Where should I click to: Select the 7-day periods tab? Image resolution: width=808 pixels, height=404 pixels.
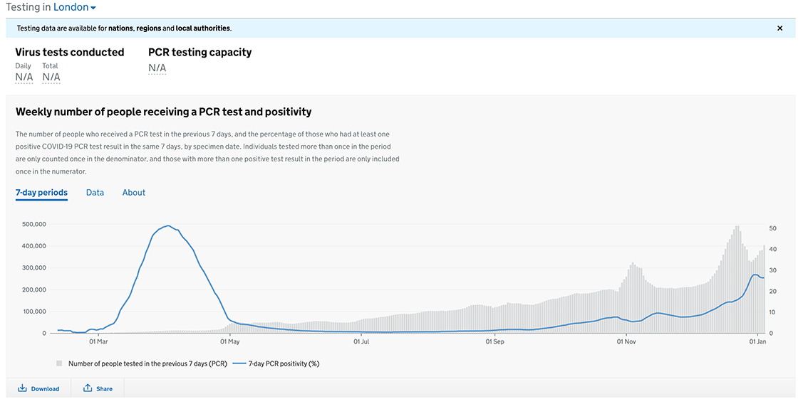tap(41, 193)
